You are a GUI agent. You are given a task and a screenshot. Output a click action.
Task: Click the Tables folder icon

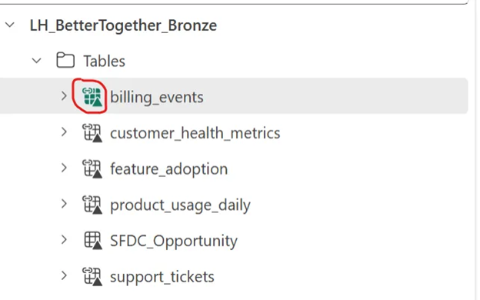tap(65, 60)
